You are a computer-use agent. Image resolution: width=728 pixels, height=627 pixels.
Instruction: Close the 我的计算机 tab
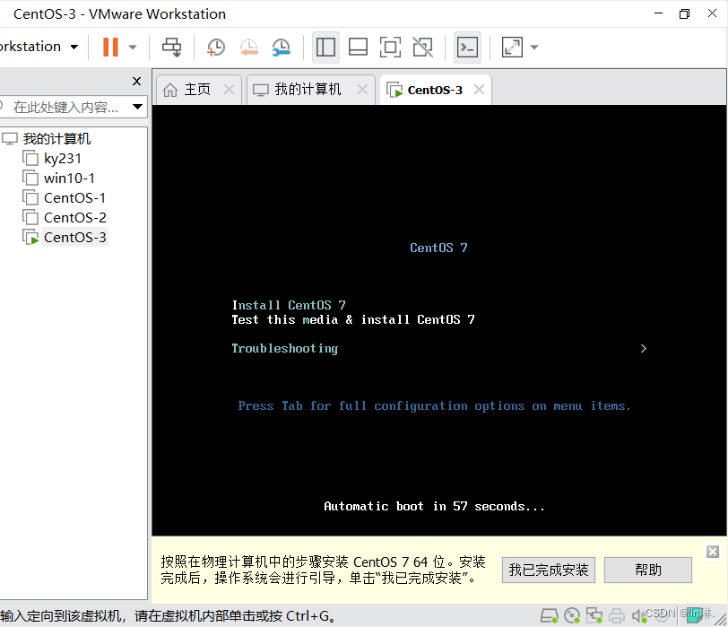362,89
